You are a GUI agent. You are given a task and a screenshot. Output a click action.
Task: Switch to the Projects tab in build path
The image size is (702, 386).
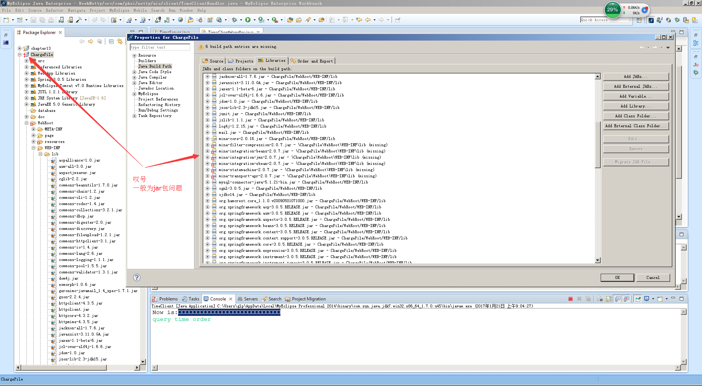241,61
